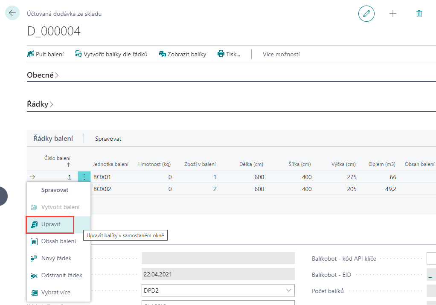
Task: Choose Obsah balení in the menu
Action: point(58,241)
